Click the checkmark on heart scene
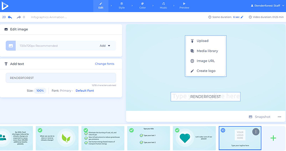Viewport: 286px width, 151px height. (177, 130)
